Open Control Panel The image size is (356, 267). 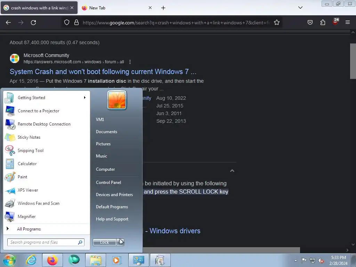[x=108, y=182]
